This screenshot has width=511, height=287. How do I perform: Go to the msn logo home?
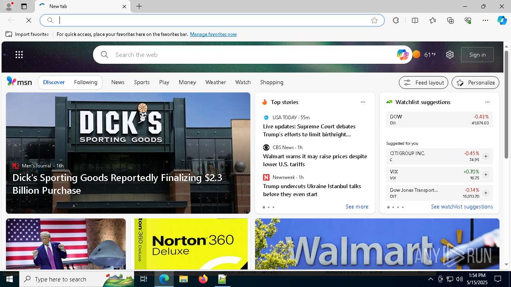pos(19,82)
